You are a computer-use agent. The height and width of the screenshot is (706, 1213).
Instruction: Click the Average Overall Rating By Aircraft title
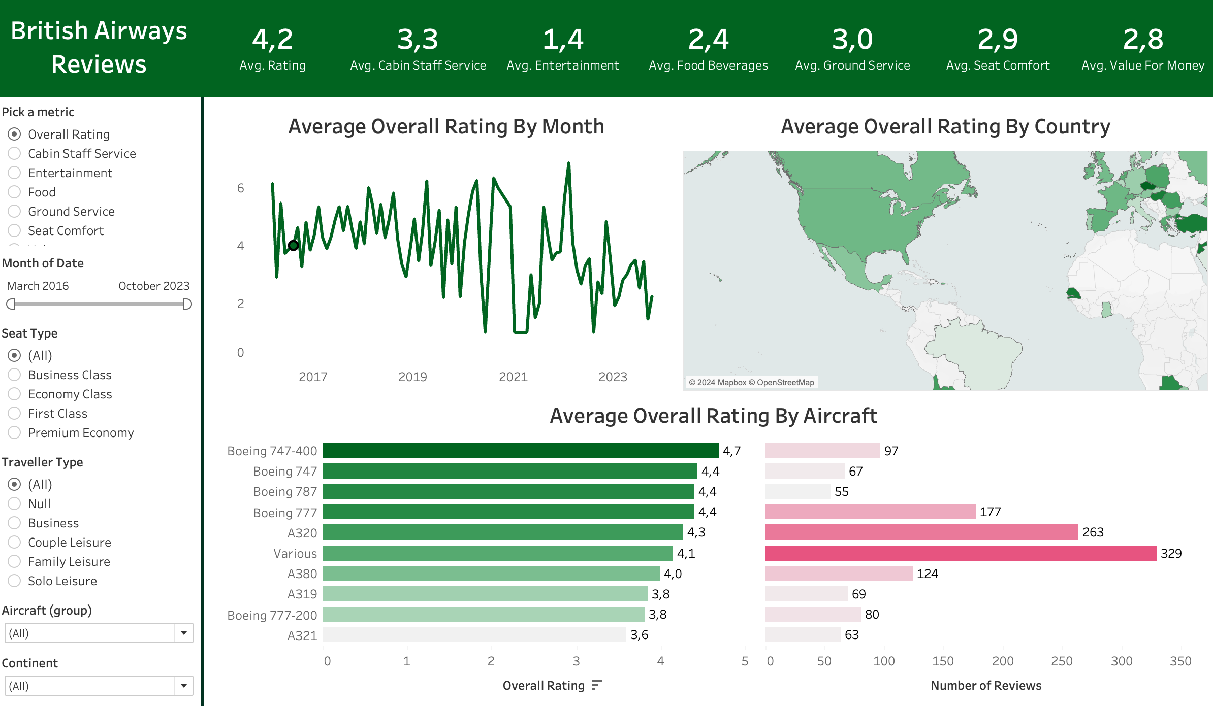(x=714, y=416)
